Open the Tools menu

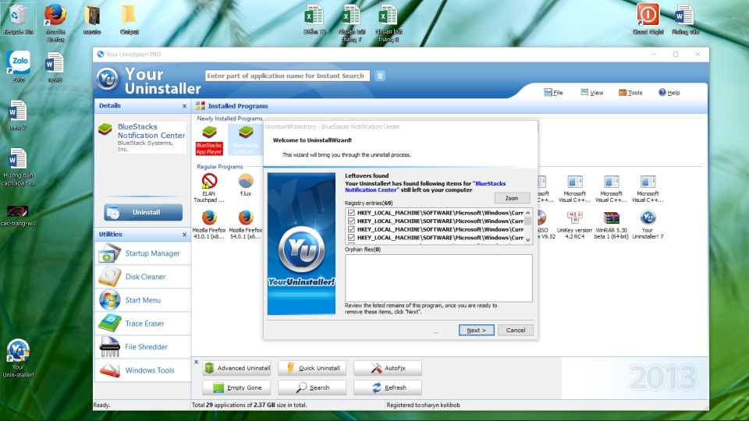(x=630, y=93)
